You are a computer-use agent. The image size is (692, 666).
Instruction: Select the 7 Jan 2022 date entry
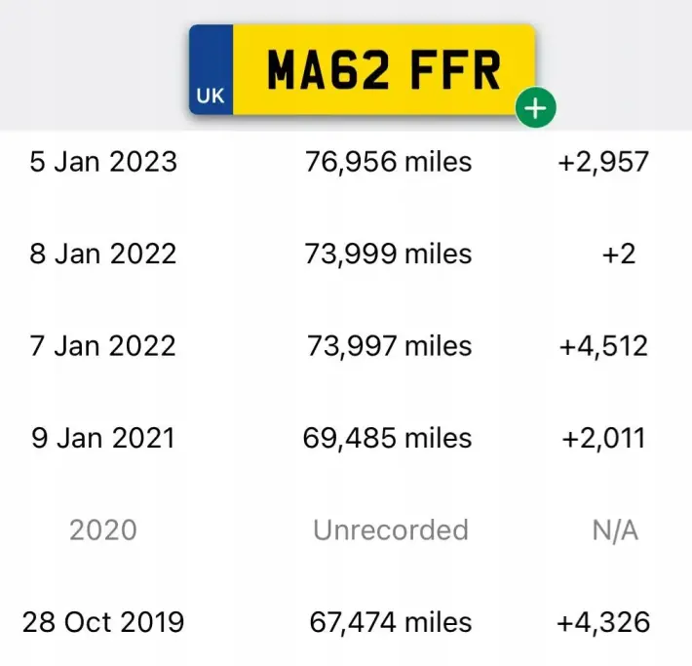pos(103,346)
